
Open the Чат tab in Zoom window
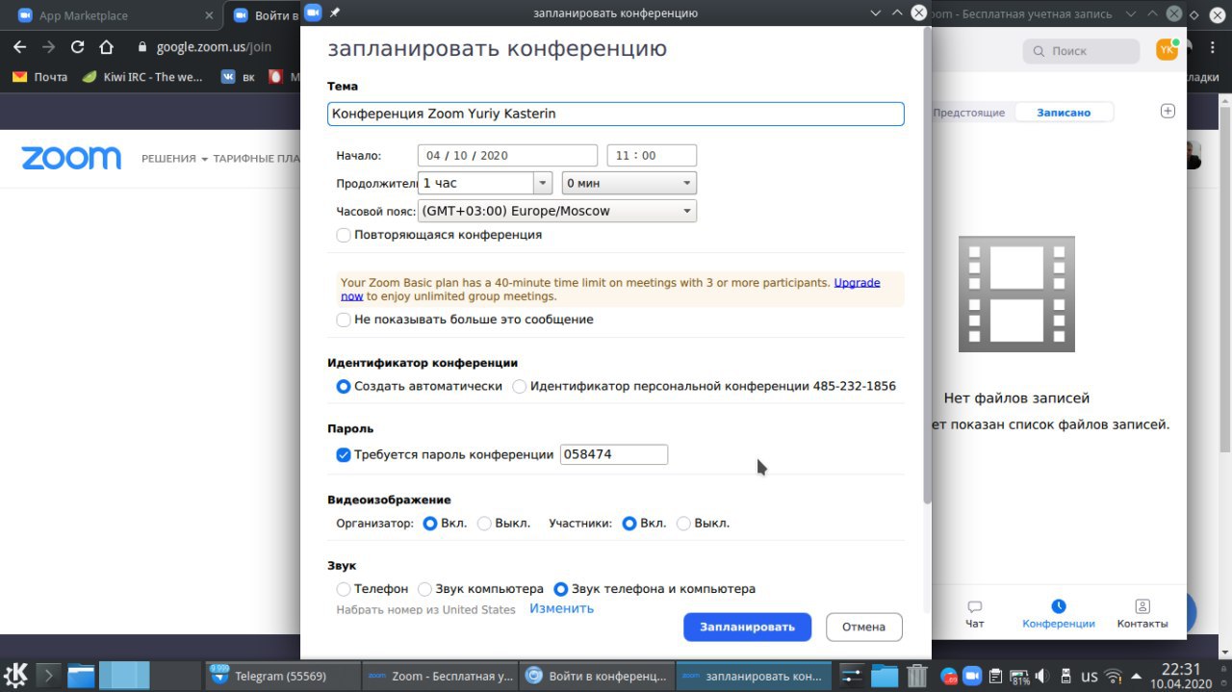(x=975, y=614)
